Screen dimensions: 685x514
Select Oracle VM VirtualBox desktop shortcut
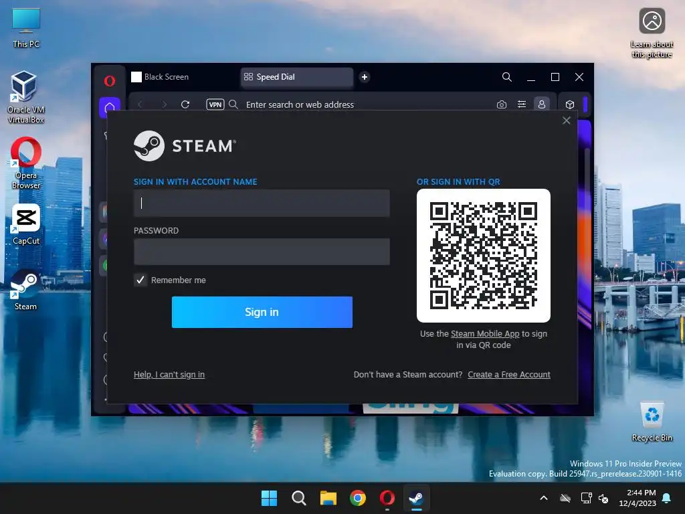click(26, 96)
